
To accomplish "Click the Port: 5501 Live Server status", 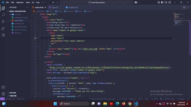I will coord(169,99).
